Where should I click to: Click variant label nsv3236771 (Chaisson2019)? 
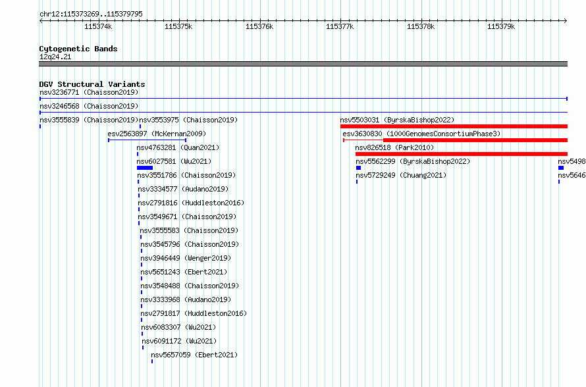[x=89, y=92]
